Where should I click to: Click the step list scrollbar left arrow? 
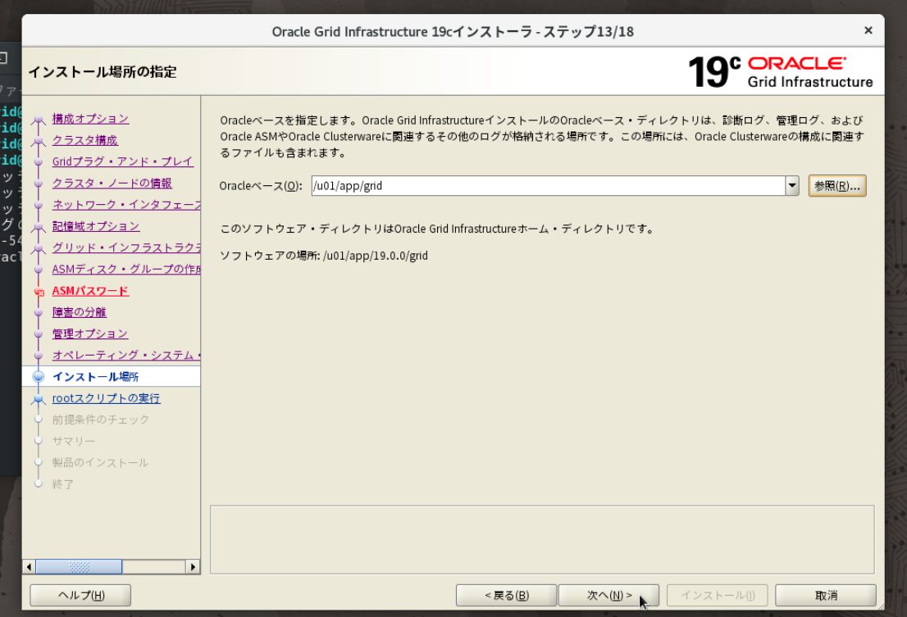[29, 567]
